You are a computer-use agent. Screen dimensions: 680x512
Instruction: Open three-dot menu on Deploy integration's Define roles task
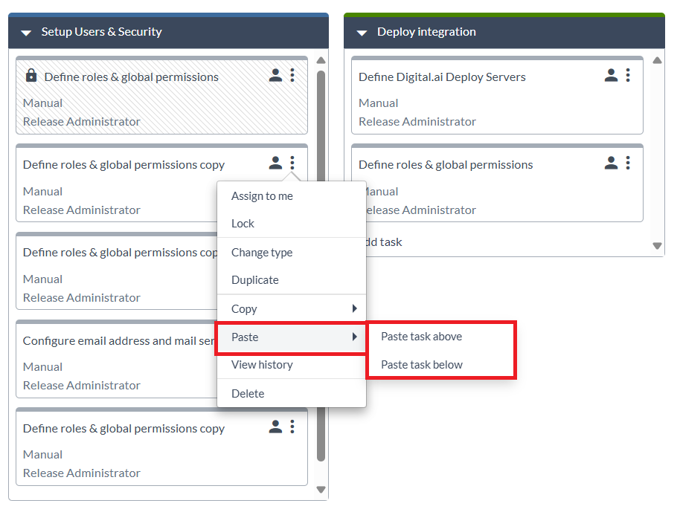coord(628,163)
